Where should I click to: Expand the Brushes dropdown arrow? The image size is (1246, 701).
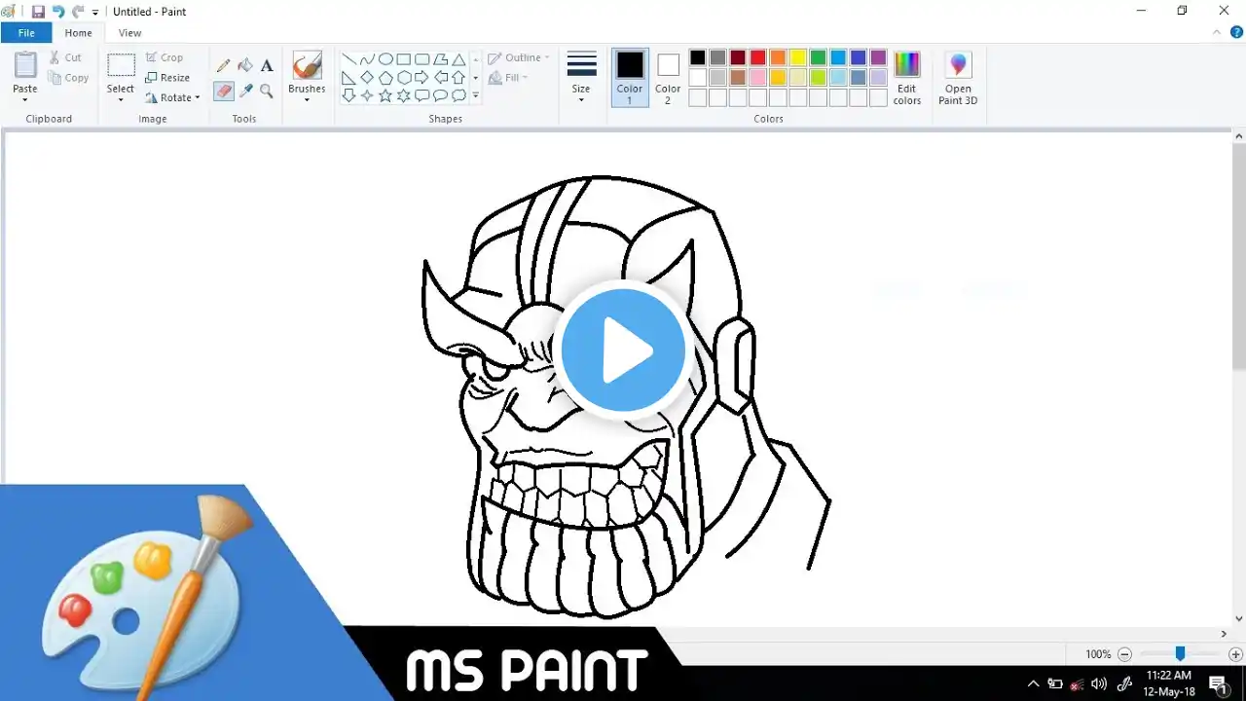pyautogui.click(x=307, y=99)
